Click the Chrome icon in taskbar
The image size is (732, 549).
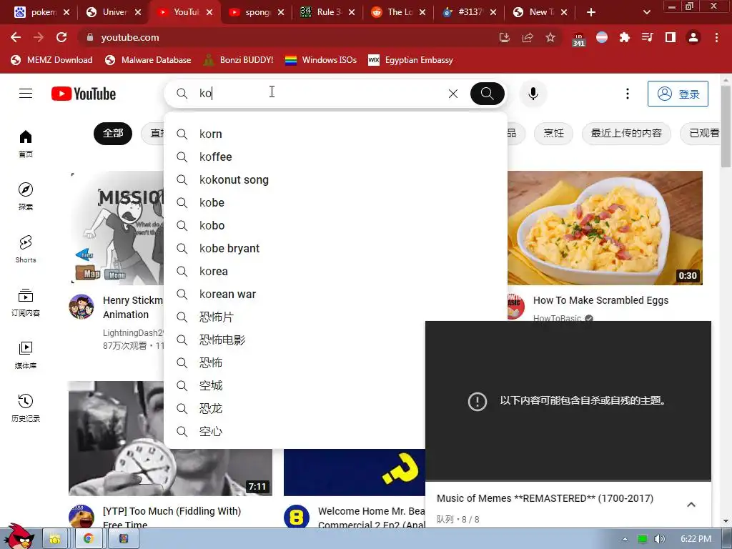tap(88, 539)
